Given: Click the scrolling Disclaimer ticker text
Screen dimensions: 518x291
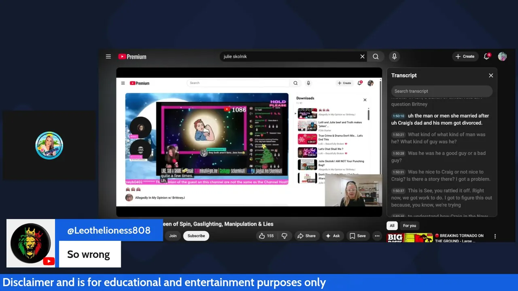Looking at the screenshot, I should (164, 282).
